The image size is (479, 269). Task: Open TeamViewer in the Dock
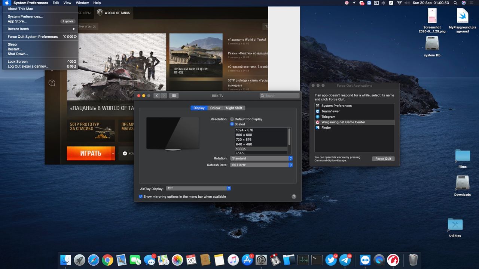(x=365, y=260)
